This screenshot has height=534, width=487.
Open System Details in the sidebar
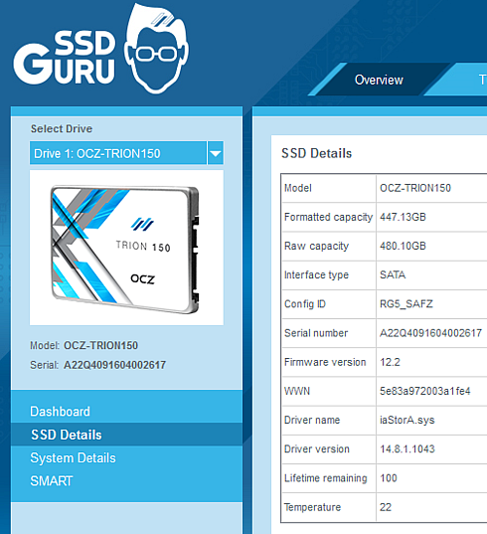[x=73, y=457]
